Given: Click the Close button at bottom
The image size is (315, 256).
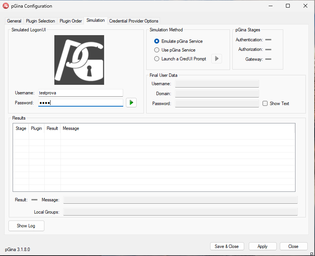Looking at the screenshot, I should [x=294, y=246].
